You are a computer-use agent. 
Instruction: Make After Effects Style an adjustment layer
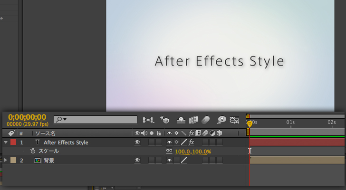click(212, 142)
